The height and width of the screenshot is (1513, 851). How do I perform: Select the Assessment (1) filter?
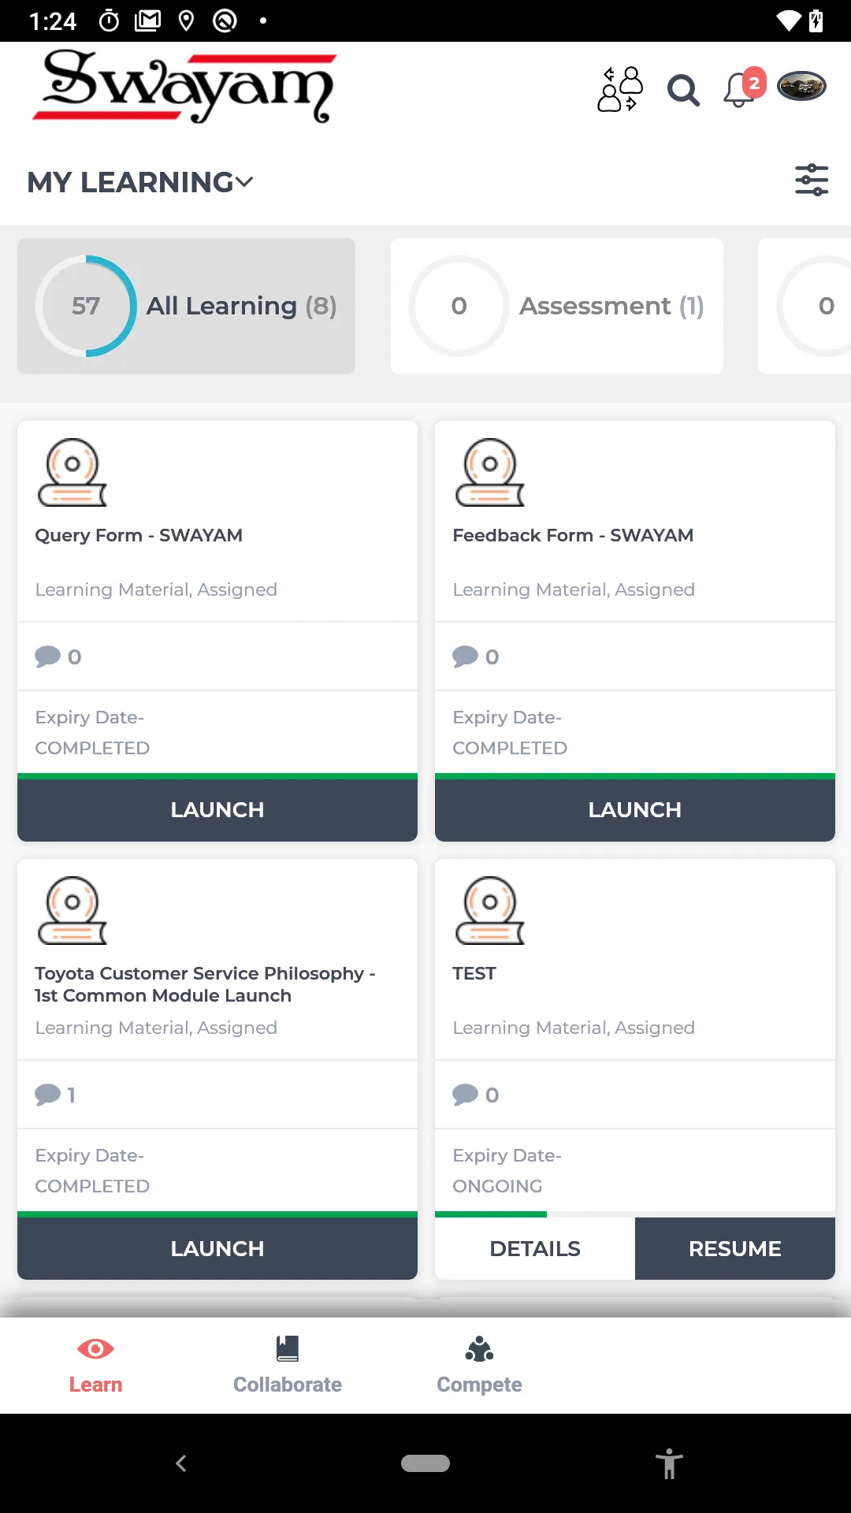click(556, 306)
